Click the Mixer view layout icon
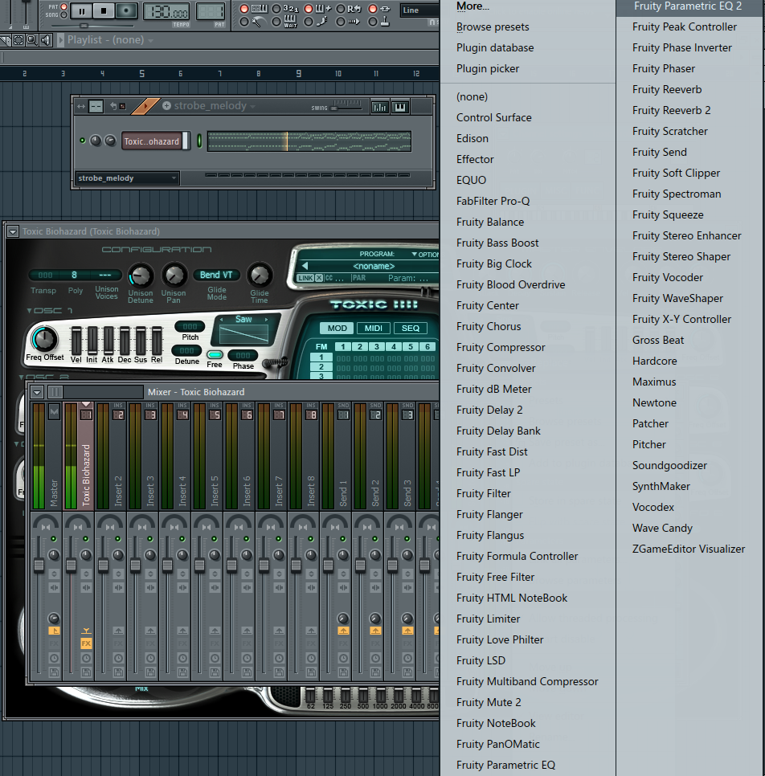The image size is (765, 776). pos(55,393)
